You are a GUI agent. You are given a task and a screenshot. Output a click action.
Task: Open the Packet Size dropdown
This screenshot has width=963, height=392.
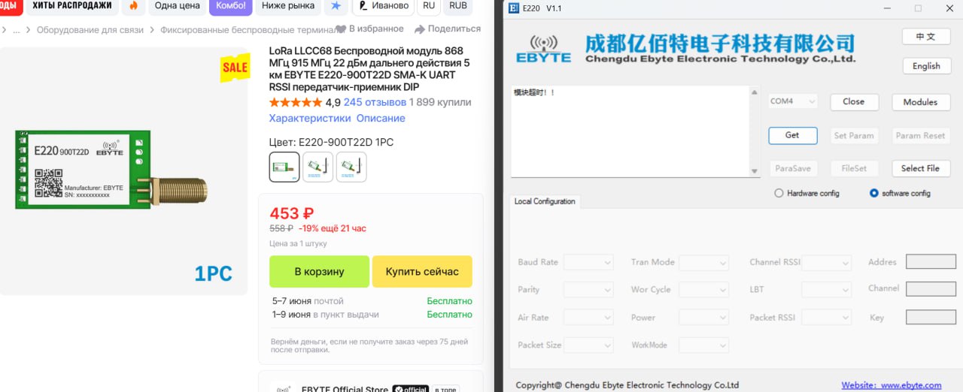pyautogui.click(x=588, y=345)
